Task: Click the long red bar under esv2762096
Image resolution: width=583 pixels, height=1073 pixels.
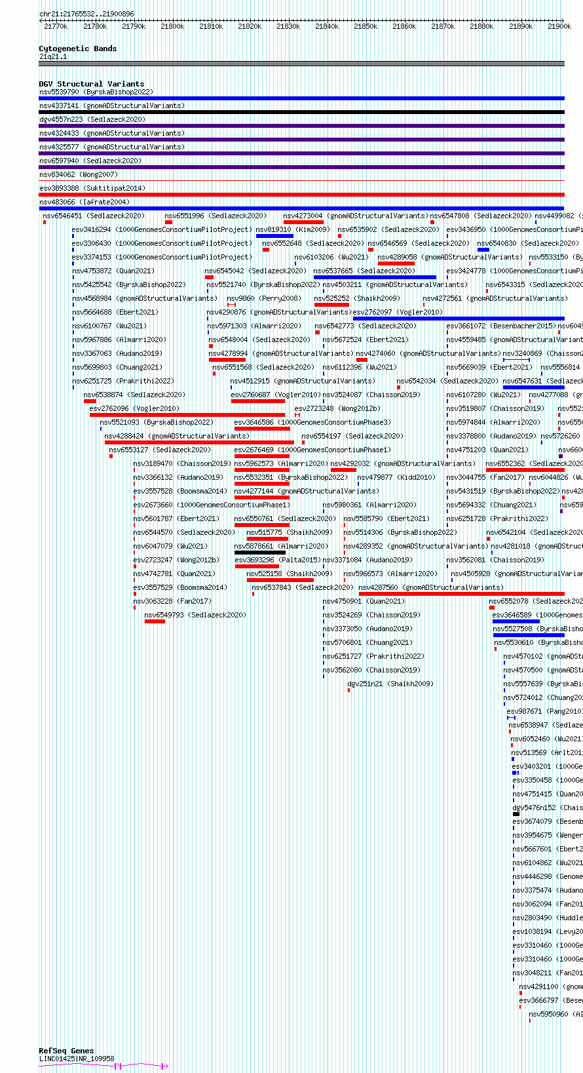Action: tap(187, 415)
